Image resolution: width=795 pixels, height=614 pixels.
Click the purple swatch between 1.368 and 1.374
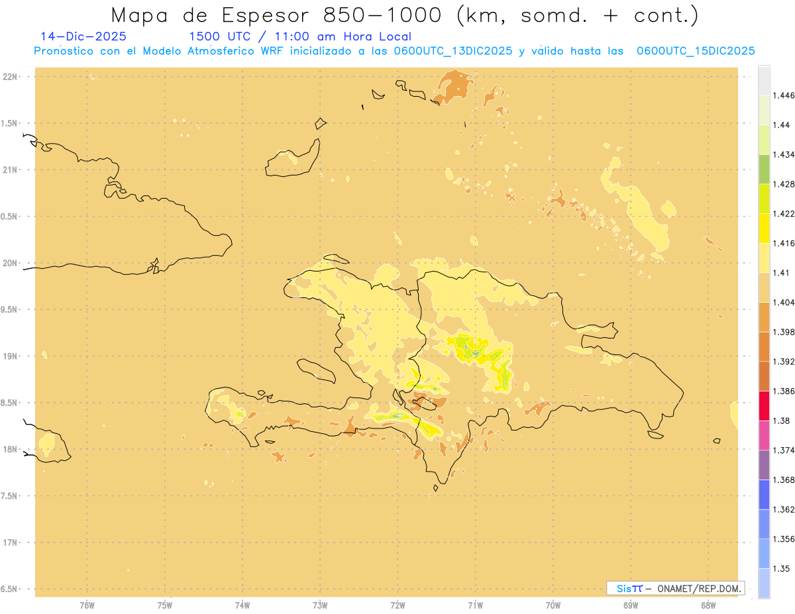[764, 465]
